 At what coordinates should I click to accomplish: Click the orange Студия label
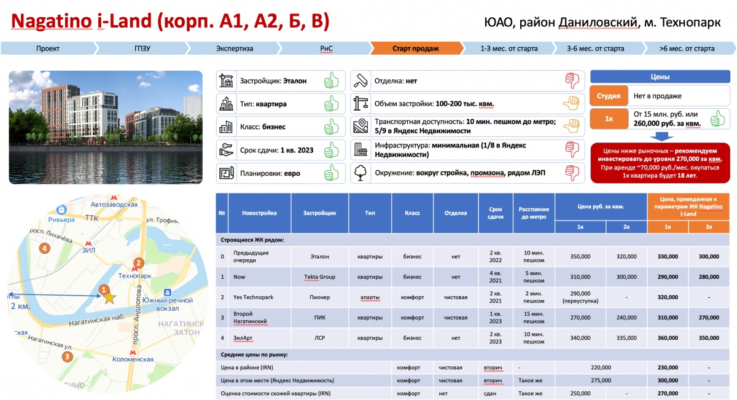click(x=609, y=96)
